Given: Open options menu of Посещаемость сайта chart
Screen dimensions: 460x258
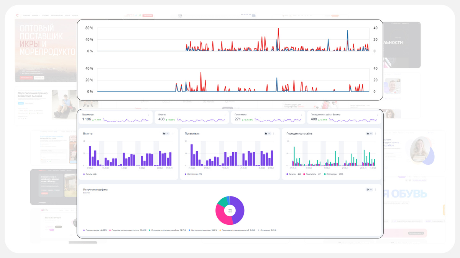Looking at the screenshot, I should point(376,133).
